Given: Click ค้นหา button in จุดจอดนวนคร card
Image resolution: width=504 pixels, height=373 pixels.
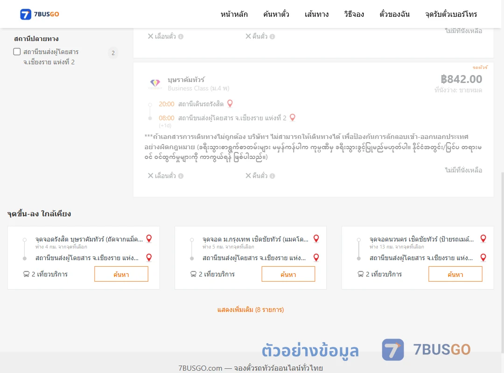Looking at the screenshot, I should [455, 274].
